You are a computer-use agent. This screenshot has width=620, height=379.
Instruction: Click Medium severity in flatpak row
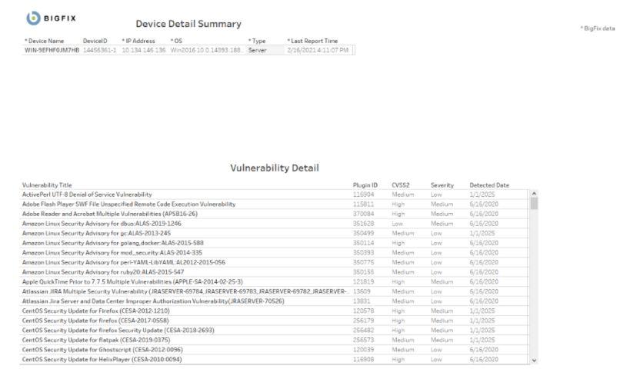pyautogui.click(x=442, y=340)
